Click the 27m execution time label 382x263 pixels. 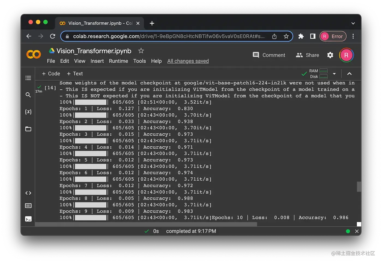tap(39, 92)
